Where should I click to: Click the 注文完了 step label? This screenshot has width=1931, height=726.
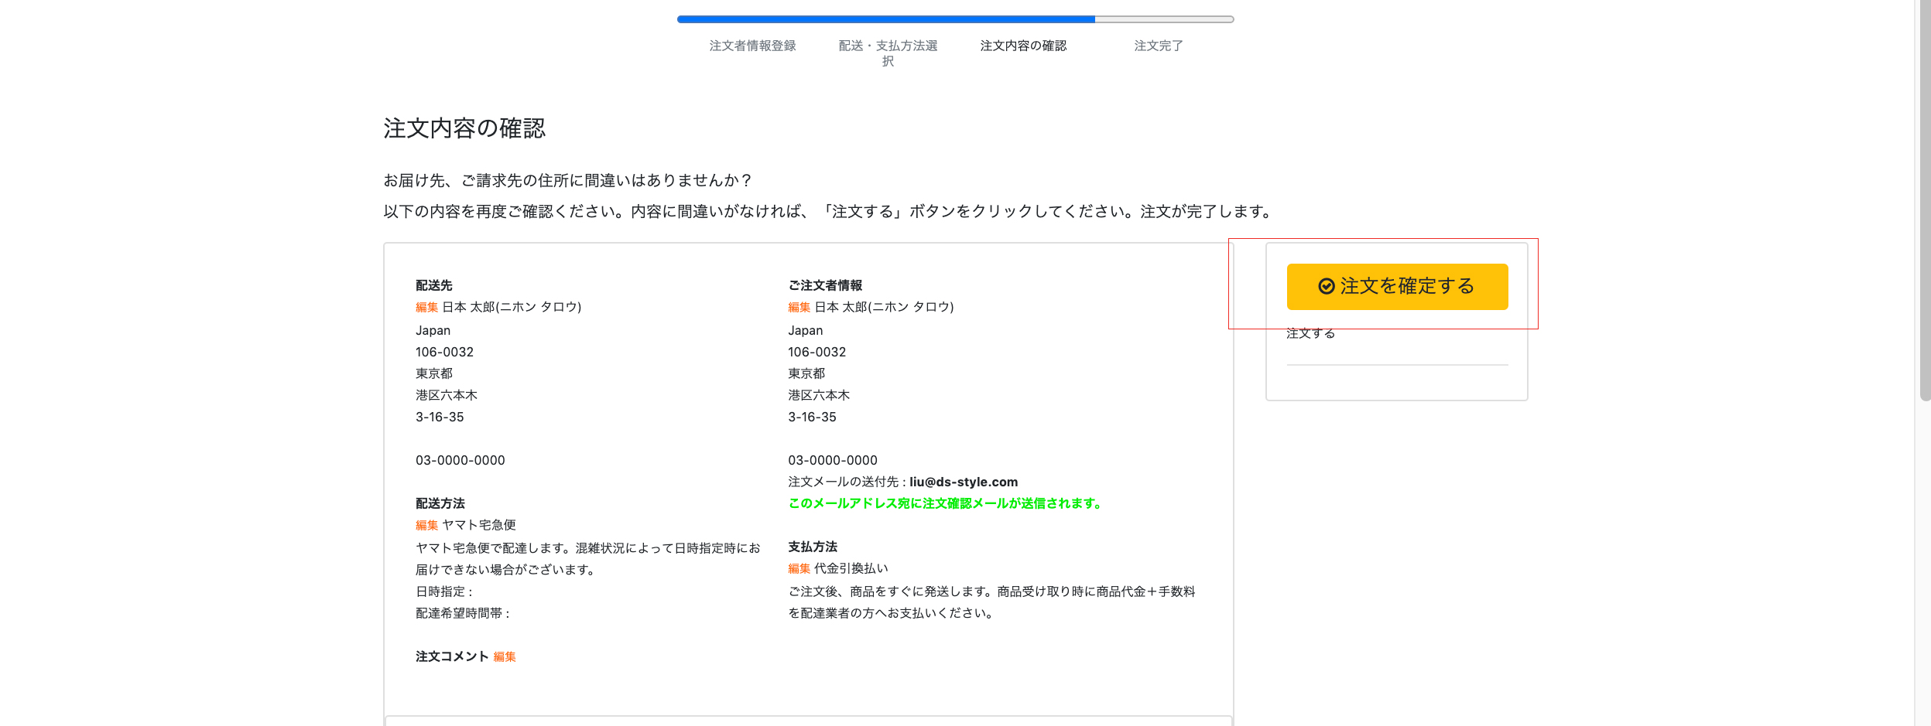pyautogui.click(x=1158, y=46)
